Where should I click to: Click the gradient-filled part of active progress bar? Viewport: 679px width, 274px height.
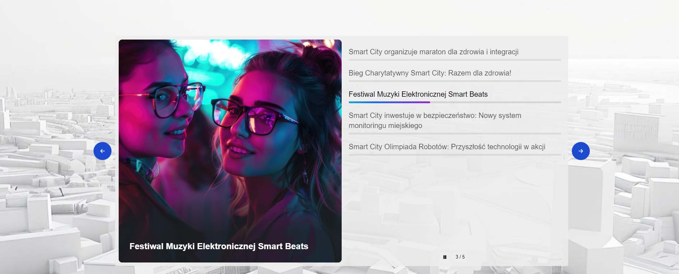pyautogui.click(x=389, y=102)
